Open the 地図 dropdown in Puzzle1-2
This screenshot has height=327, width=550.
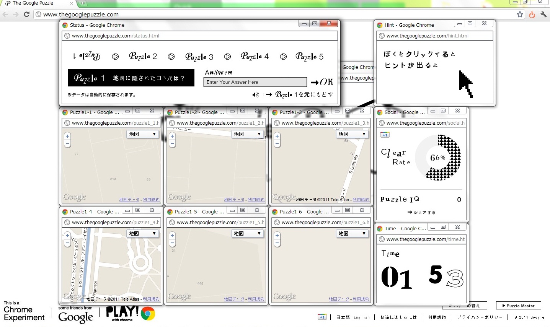[x=248, y=134]
